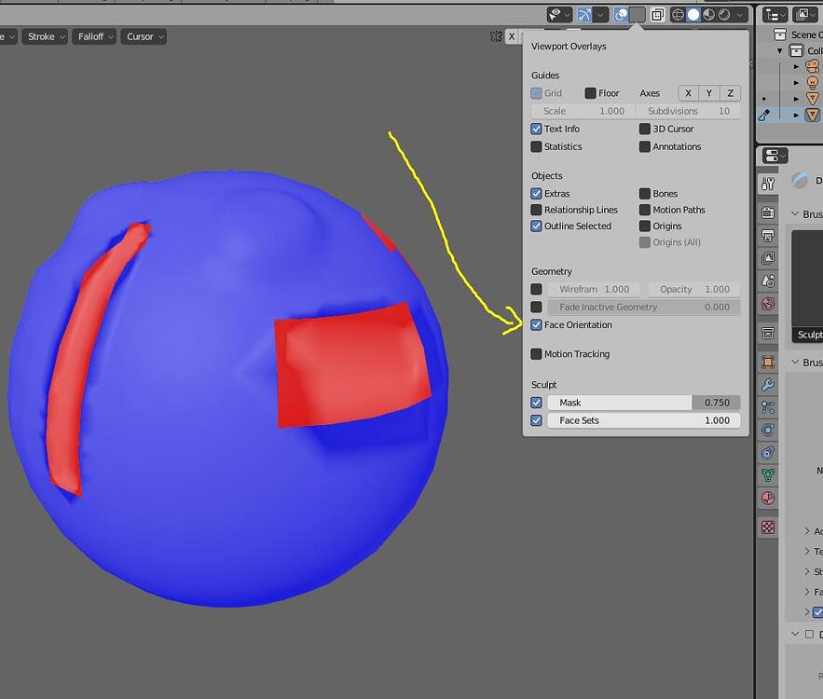Enable the Wireframe geometry checkbox

point(536,289)
